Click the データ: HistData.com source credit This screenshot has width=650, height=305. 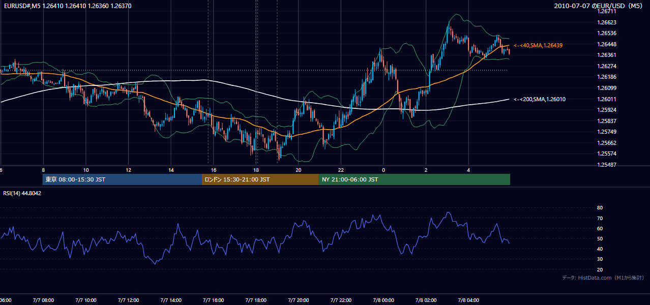(x=603, y=278)
